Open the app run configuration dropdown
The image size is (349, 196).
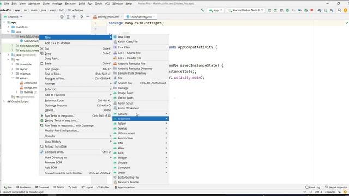point(216,10)
